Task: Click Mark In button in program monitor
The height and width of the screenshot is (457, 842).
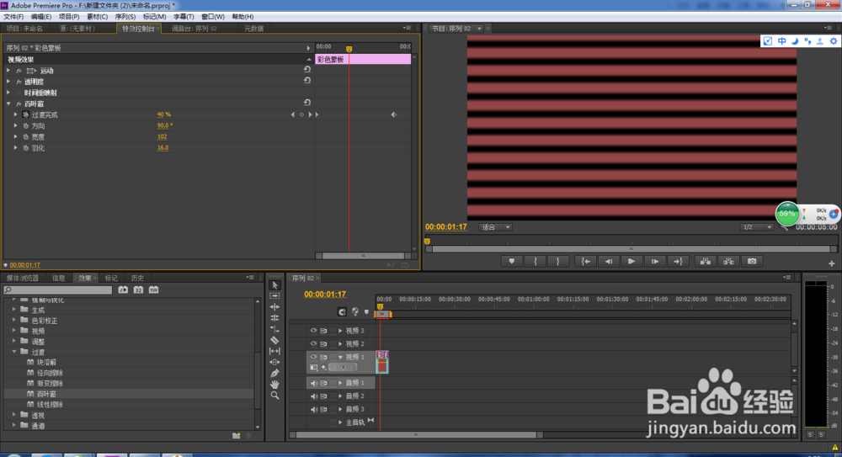Action: pyautogui.click(x=535, y=262)
